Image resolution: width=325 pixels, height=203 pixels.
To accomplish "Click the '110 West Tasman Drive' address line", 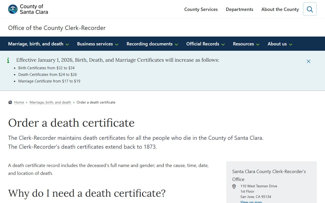I will point(259,186).
